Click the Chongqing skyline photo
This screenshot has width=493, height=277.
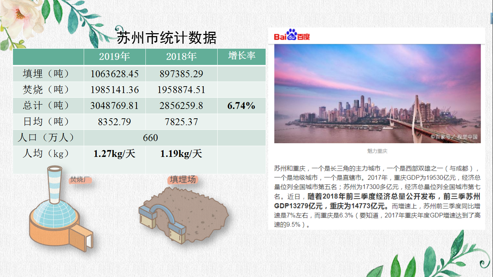(378, 94)
